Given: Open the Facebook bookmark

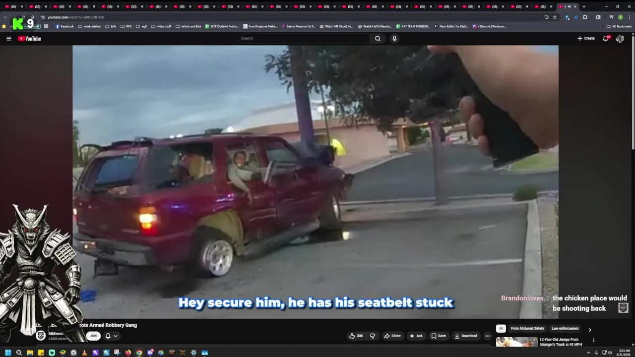Looking at the screenshot, I should [x=64, y=26].
